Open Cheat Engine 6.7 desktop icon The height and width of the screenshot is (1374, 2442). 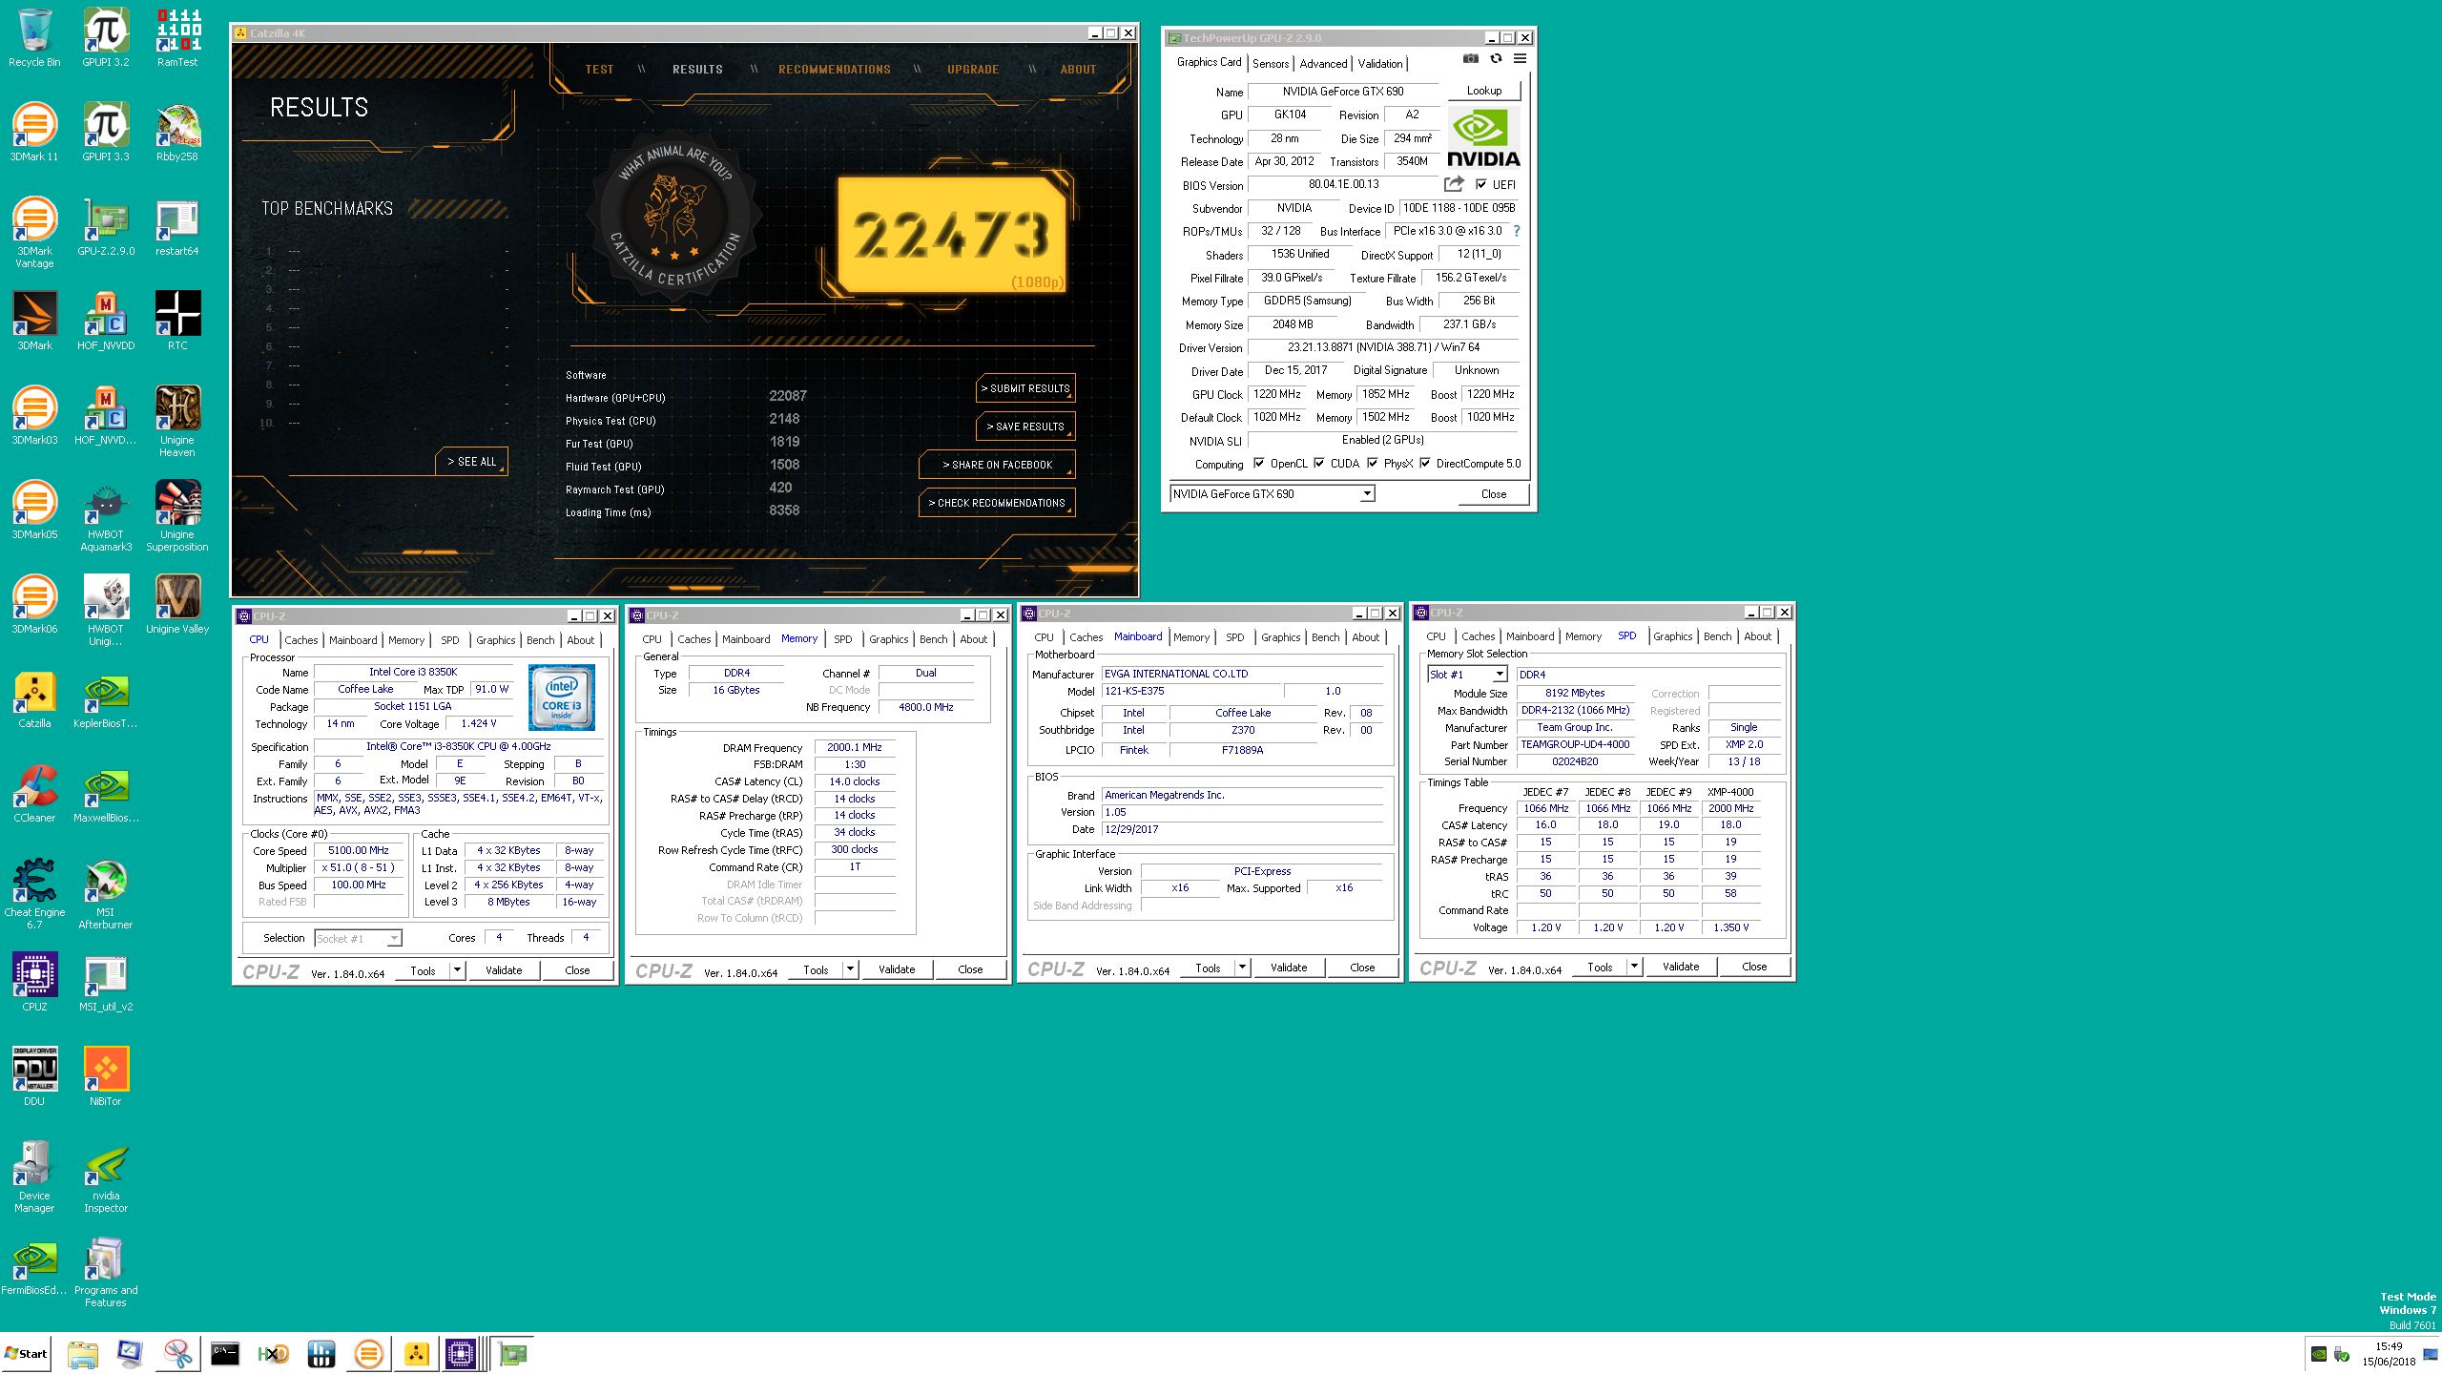click(34, 893)
